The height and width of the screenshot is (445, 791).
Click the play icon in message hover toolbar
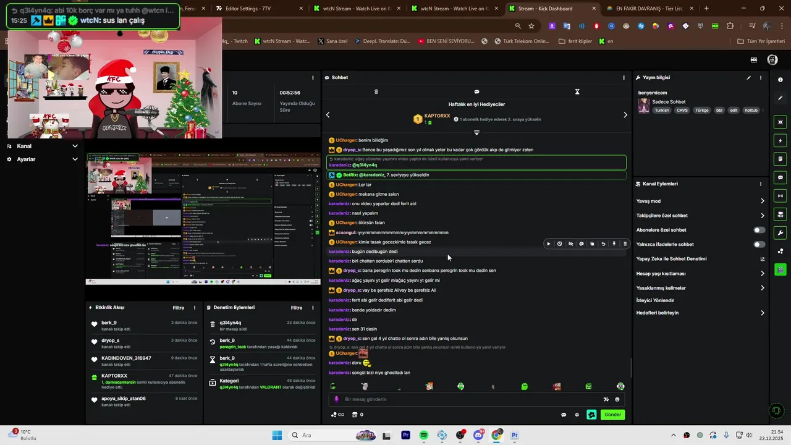tap(549, 244)
